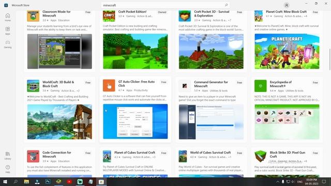Click Free button on Encyclopedia of Minecraft
This screenshot has width=331, height=186.
[x=315, y=83]
